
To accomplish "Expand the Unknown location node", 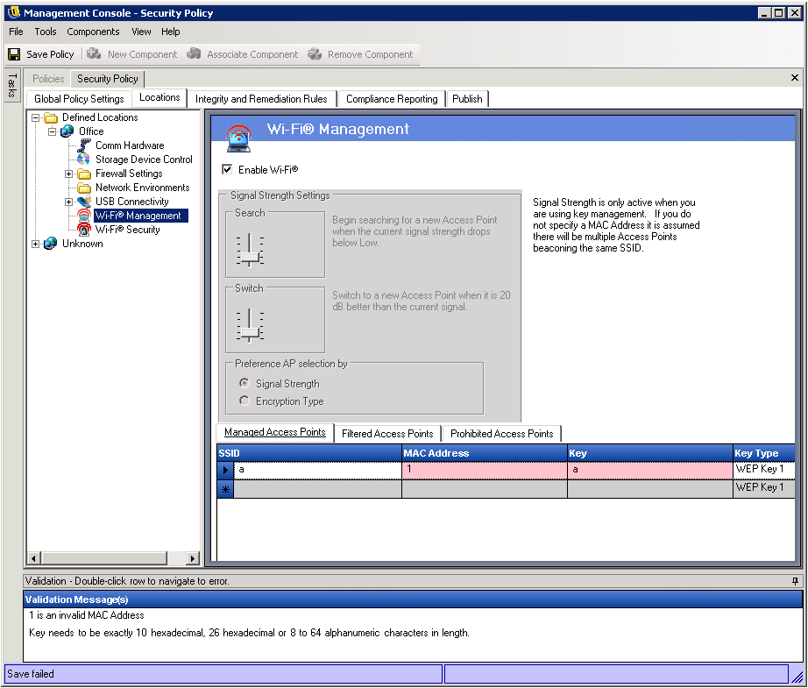I will pos(36,244).
